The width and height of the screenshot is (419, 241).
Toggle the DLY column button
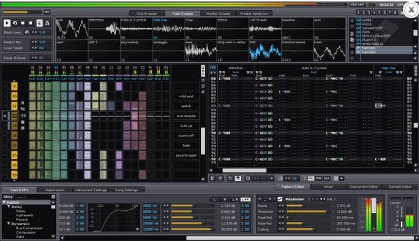[x=326, y=178]
